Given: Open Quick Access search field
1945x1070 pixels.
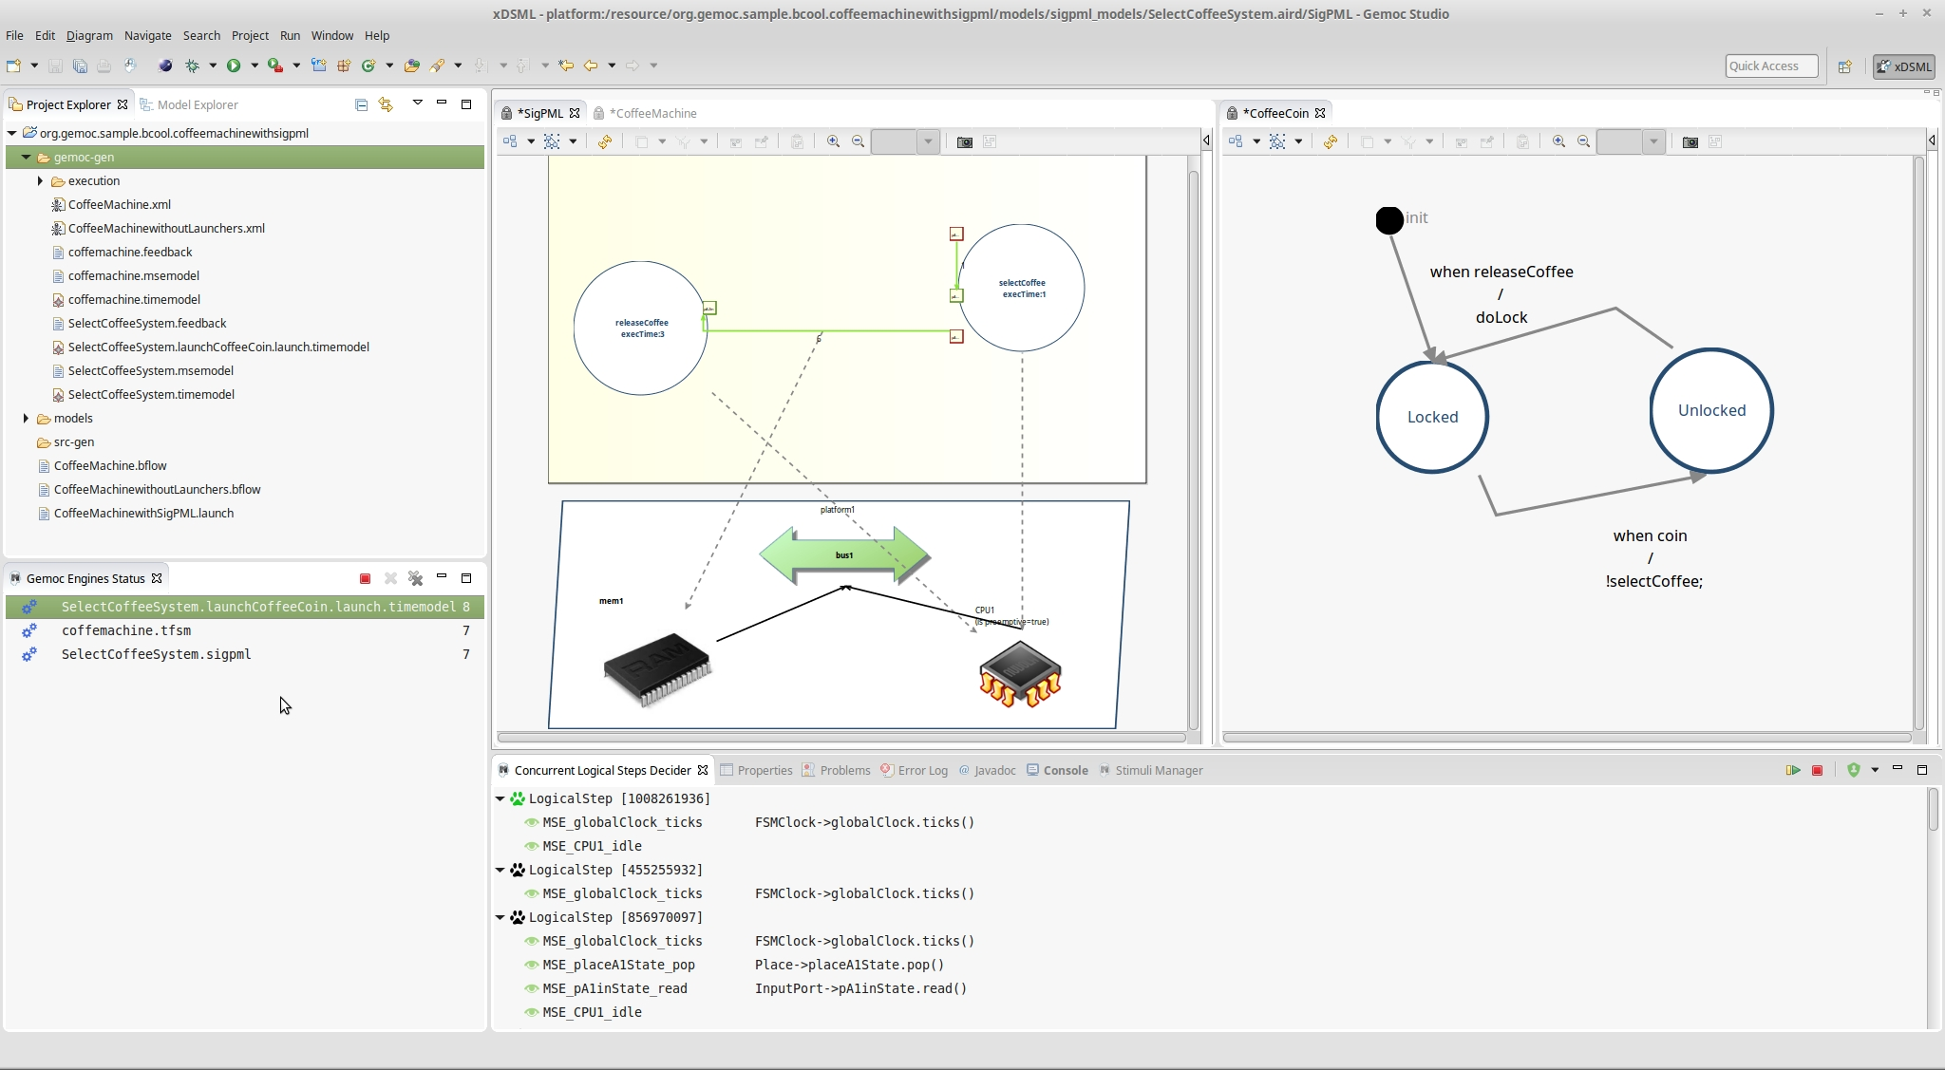Looking at the screenshot, I should click(x=1769, y=66).
